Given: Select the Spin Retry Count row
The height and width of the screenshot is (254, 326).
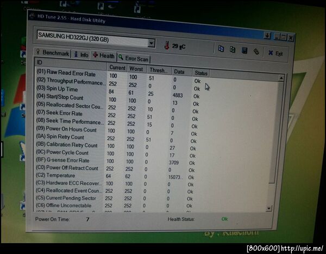Looking at the screenshot, I should [116, 138].
